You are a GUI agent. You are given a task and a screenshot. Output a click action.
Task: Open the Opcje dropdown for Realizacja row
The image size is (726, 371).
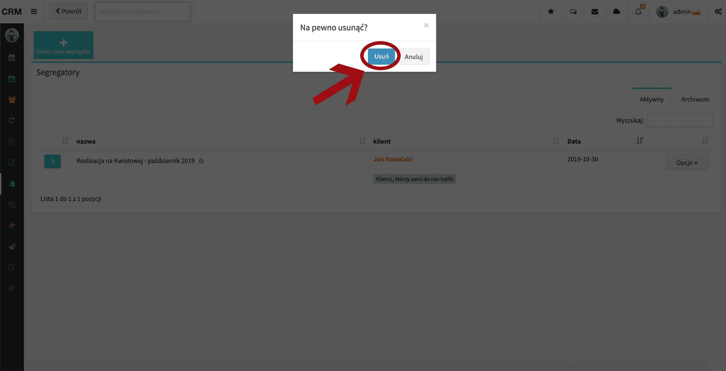tap(687, 162)
